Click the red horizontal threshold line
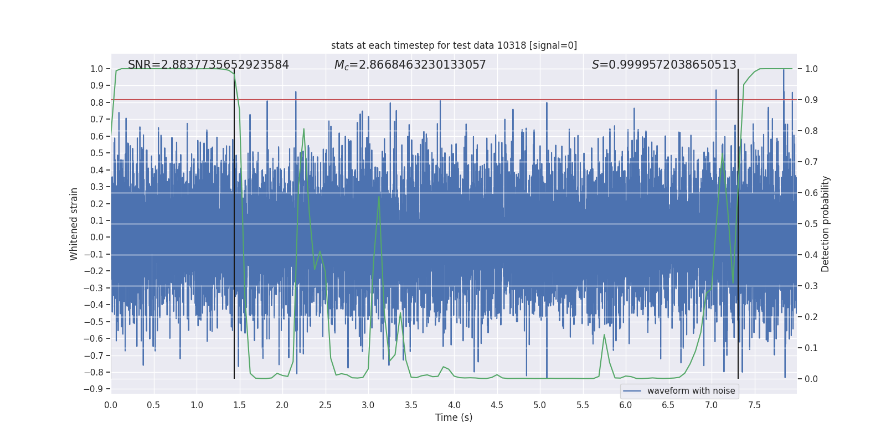 coord(454,100)
